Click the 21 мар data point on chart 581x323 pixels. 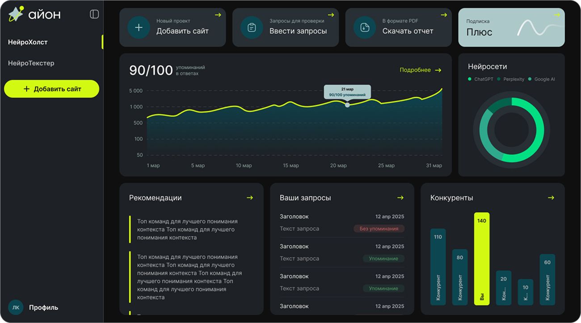tap(347, 105)
